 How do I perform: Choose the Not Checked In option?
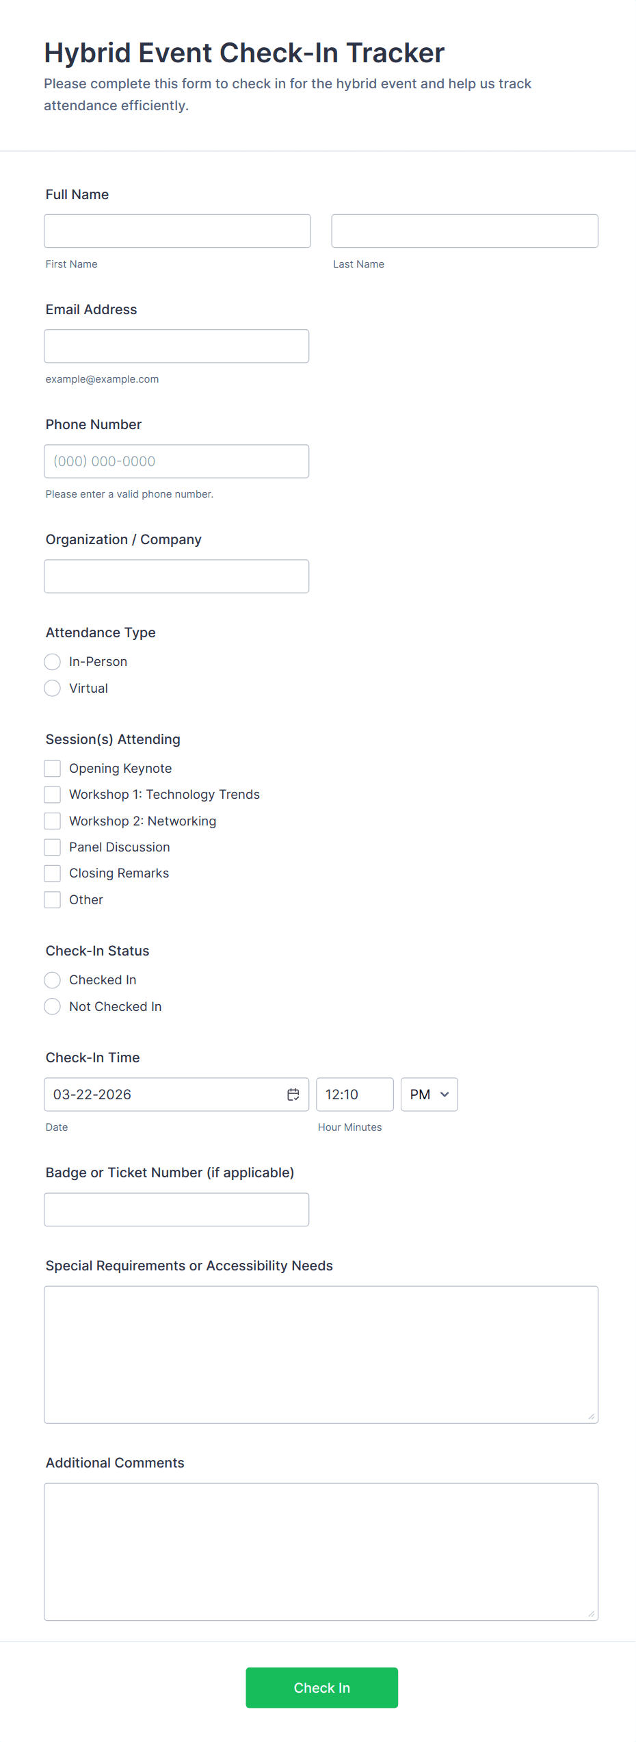[x=53, y=1006]
